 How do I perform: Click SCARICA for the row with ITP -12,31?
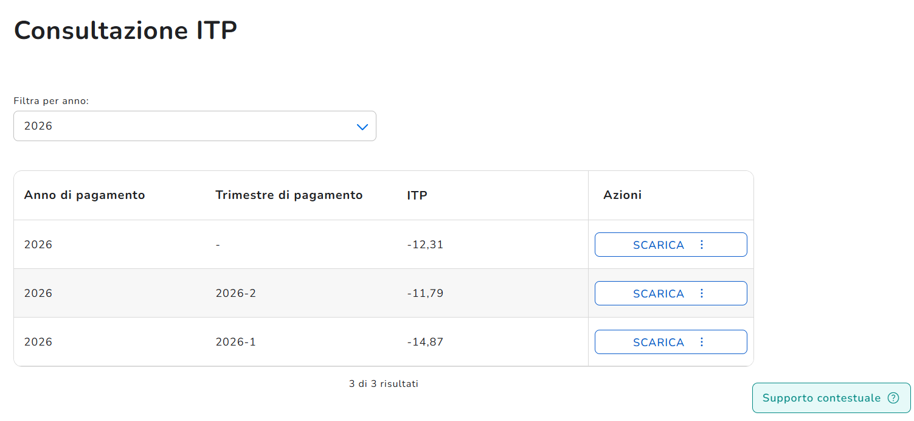[x=659, y=245]
